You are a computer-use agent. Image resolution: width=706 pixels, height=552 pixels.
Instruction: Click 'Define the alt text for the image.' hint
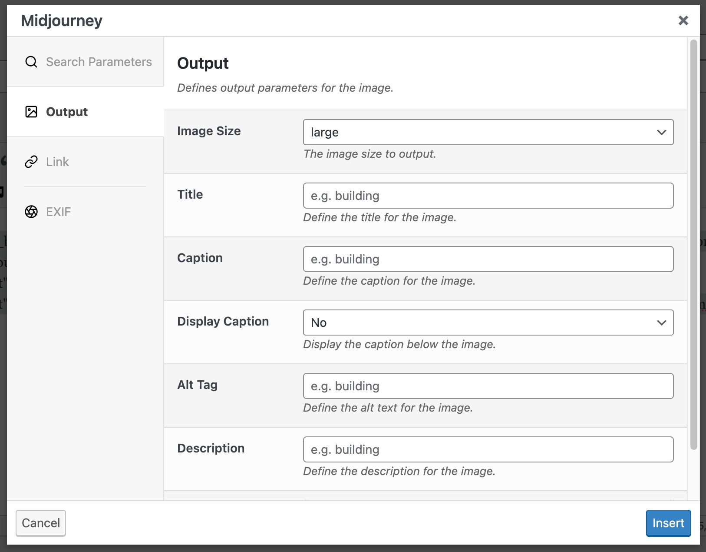388,408
